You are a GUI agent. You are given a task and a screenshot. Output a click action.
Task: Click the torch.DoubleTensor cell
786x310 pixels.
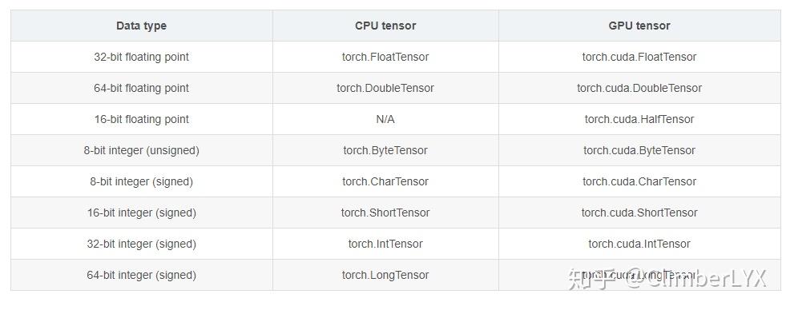click(x=385, y=88)
